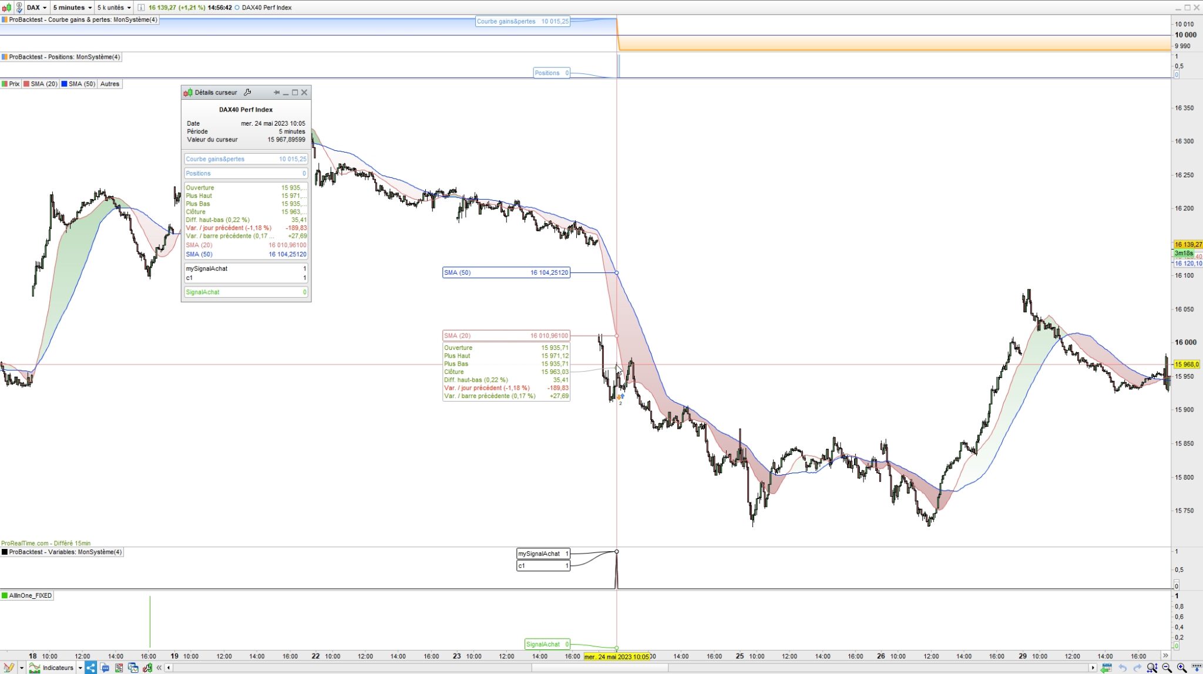Toggle chart style candlestick icon top-left
This screenshot has width=1203, height=674.
pyautogui.click(x=6, y=8)
